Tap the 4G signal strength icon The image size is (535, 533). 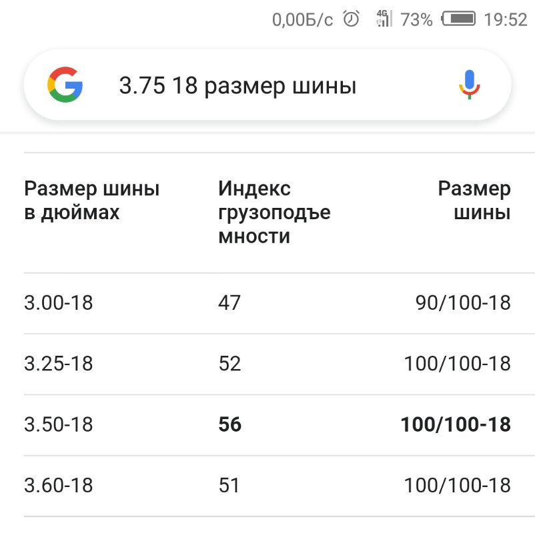384,19
